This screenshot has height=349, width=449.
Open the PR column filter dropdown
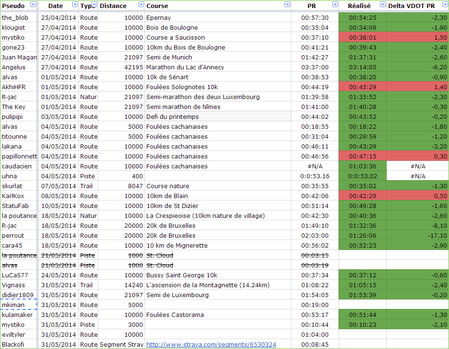335,4
